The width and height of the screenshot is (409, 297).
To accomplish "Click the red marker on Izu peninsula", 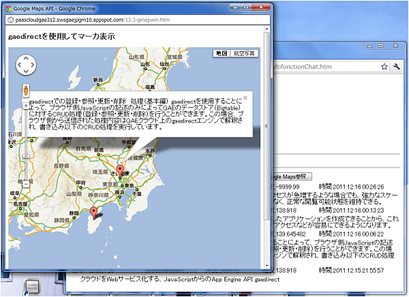I will pos(94,214).
